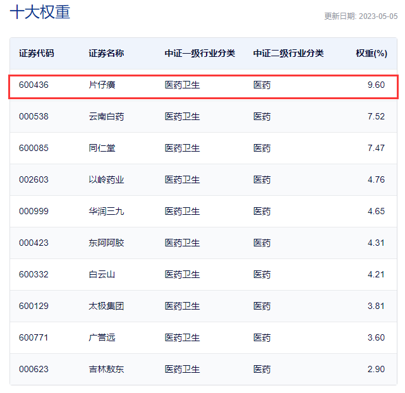Click 医药卫生 in the 白云山 row
The height and width of the screenshot is (393, 405).
183,274
